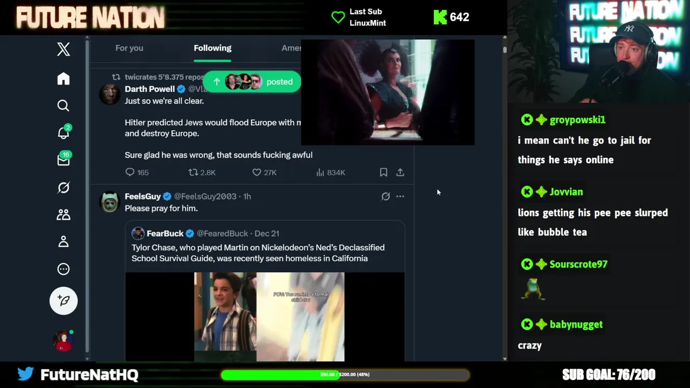Click the Kick logo beside 642
The image size is (690, 388).
[440, 17]
